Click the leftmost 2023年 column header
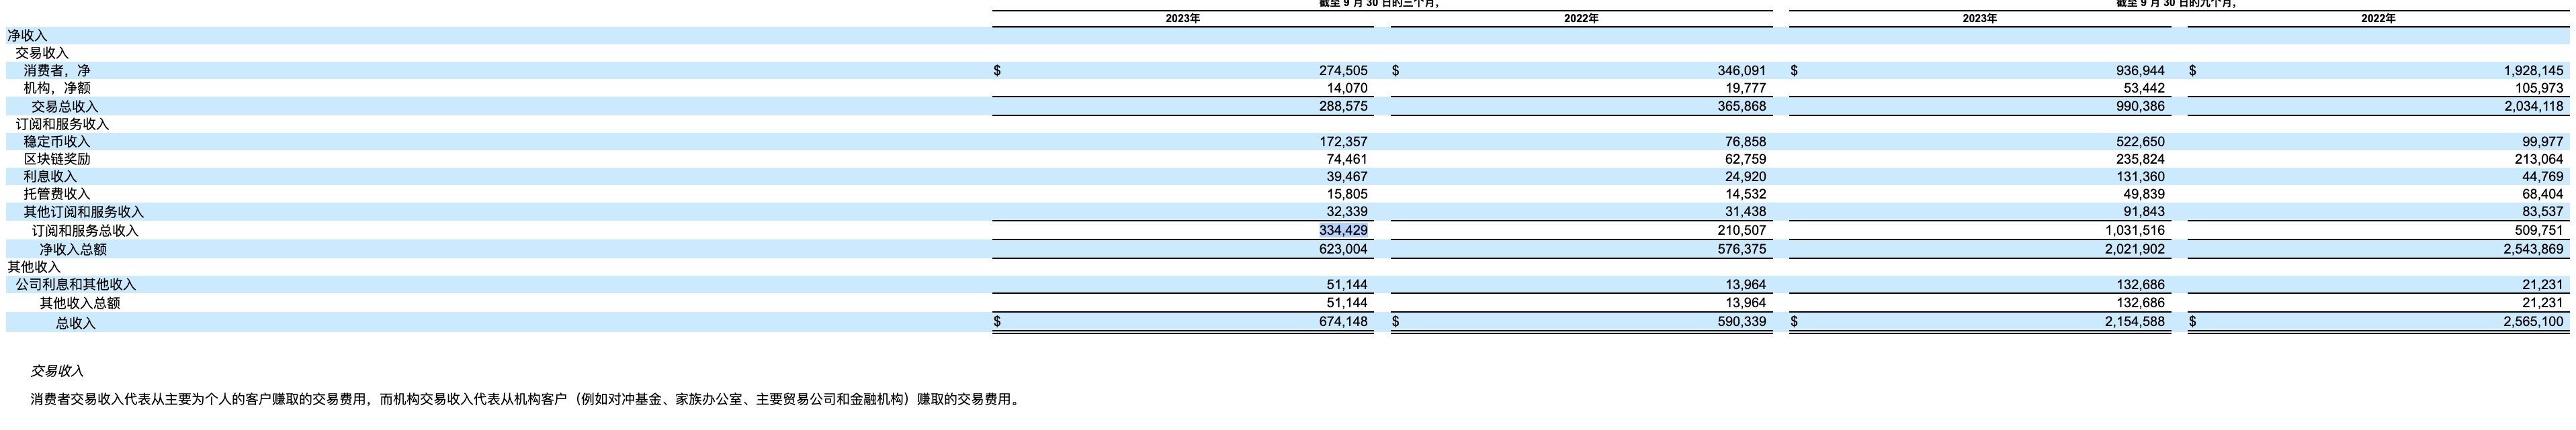The width and height of the screenshot is (2576, 430). coord(1182,19)
